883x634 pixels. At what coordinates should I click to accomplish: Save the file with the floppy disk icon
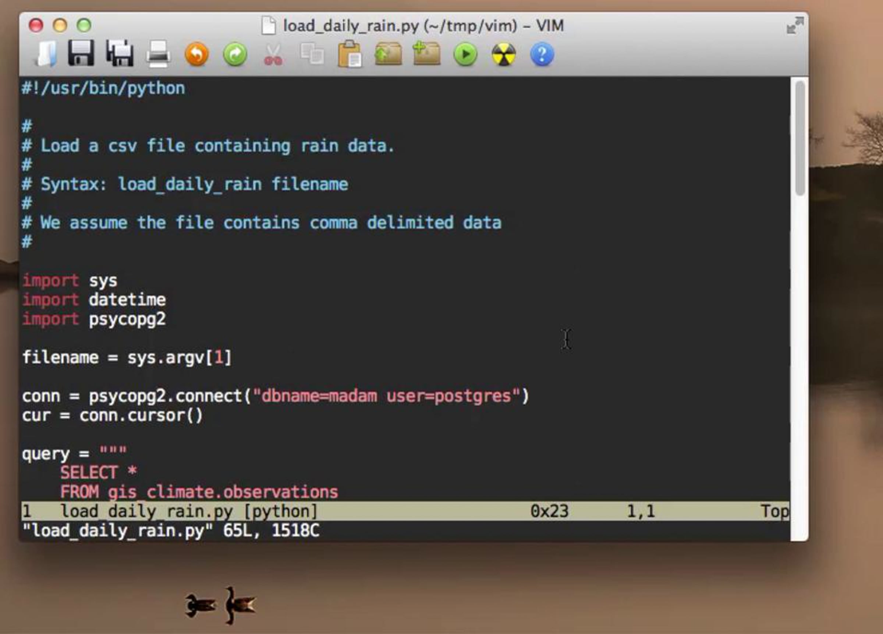pyautogui.click(x=81, y=53)
